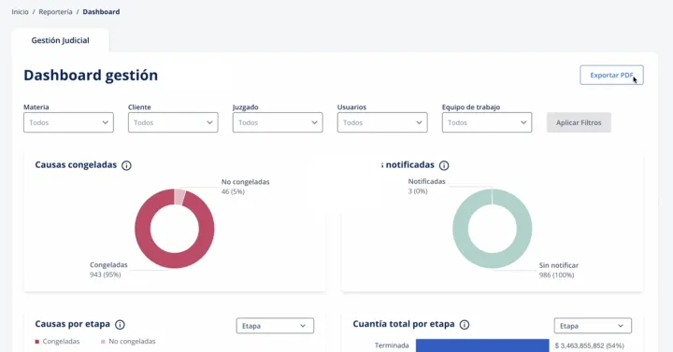Click info icon next to Causas congeladas
The width and height of the screenshot is (673, 352).
coord(126,165)
